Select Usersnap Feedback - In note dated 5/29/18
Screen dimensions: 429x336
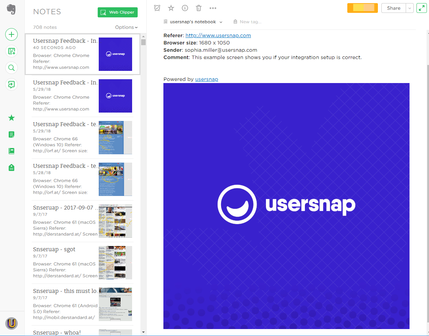click(x=83, y=96)
